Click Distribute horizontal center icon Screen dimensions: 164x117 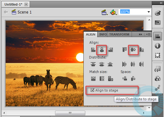point(133,64)
